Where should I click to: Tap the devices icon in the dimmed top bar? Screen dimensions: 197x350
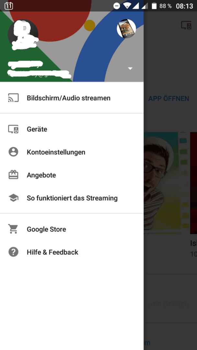pyautogui.click(x=186, y=25)
